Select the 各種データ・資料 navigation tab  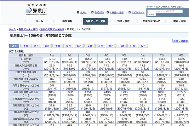[x=95, y=21]
